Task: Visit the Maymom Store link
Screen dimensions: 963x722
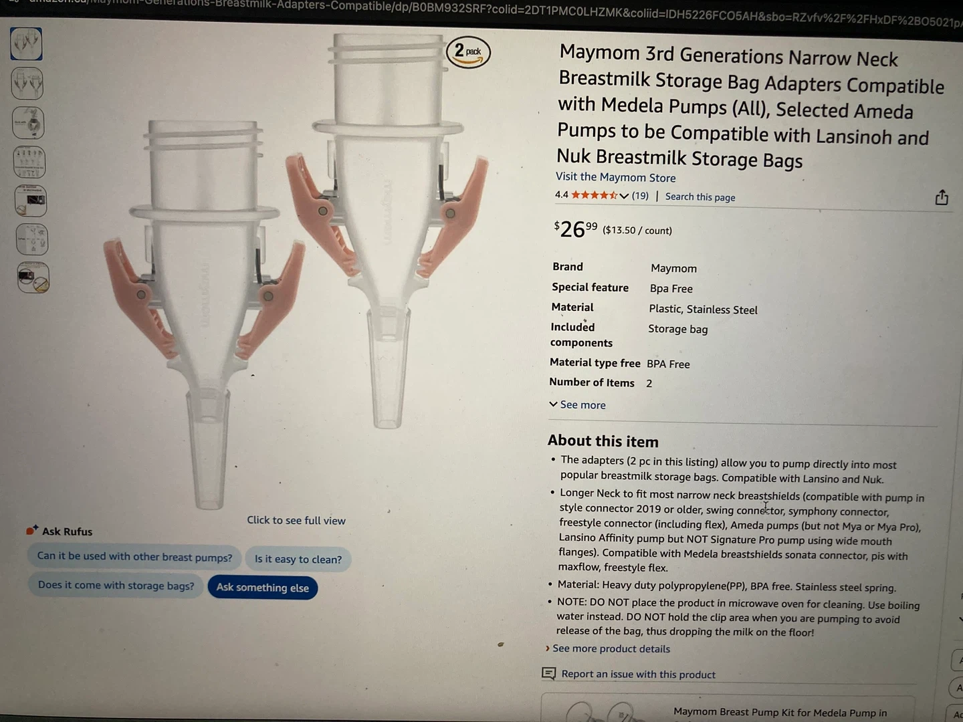Action: [x=615, y=177]
